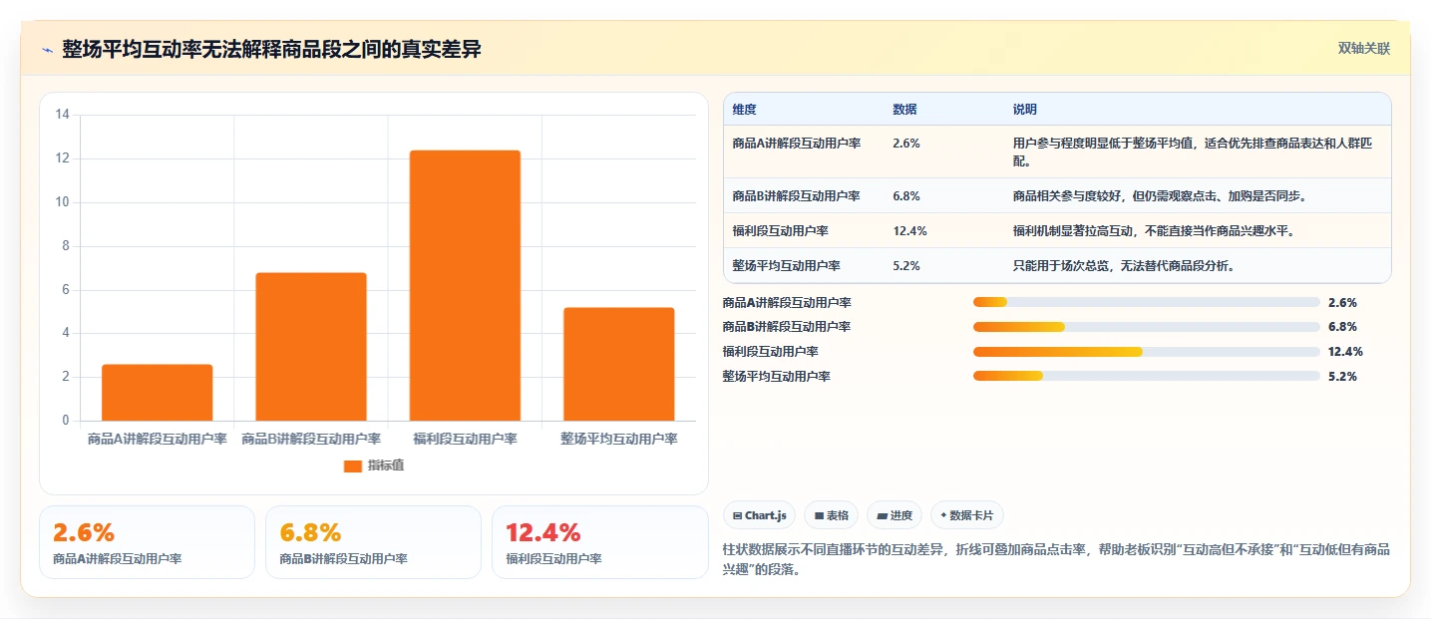The image size is (1431, 619).
Task: Select the 进度 tag
Action: [x=894, y=515]
